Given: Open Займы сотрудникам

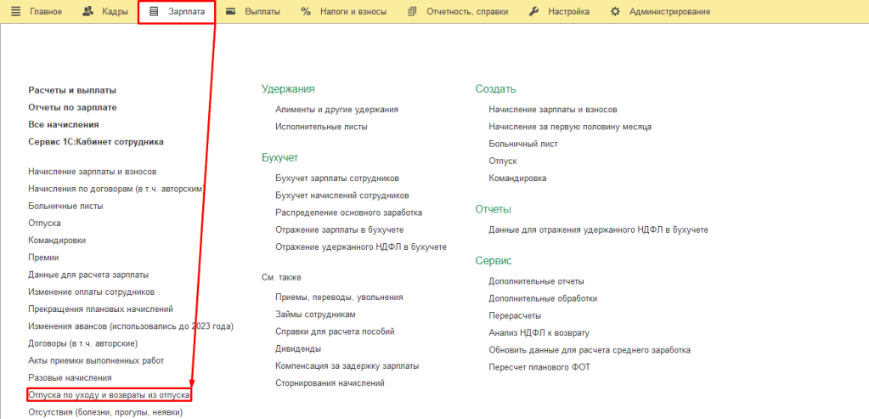Looking at the screenshot, I should pos(315,314).
